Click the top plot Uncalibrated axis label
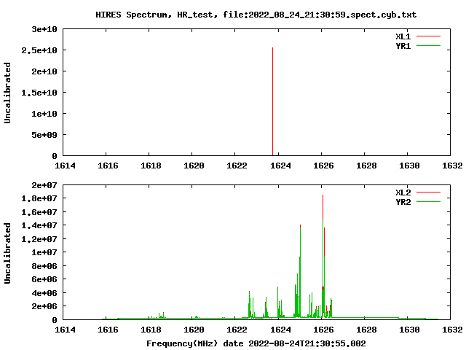This screenshot has height=350, width=466. pyautogui.click(x=7, y=93)
